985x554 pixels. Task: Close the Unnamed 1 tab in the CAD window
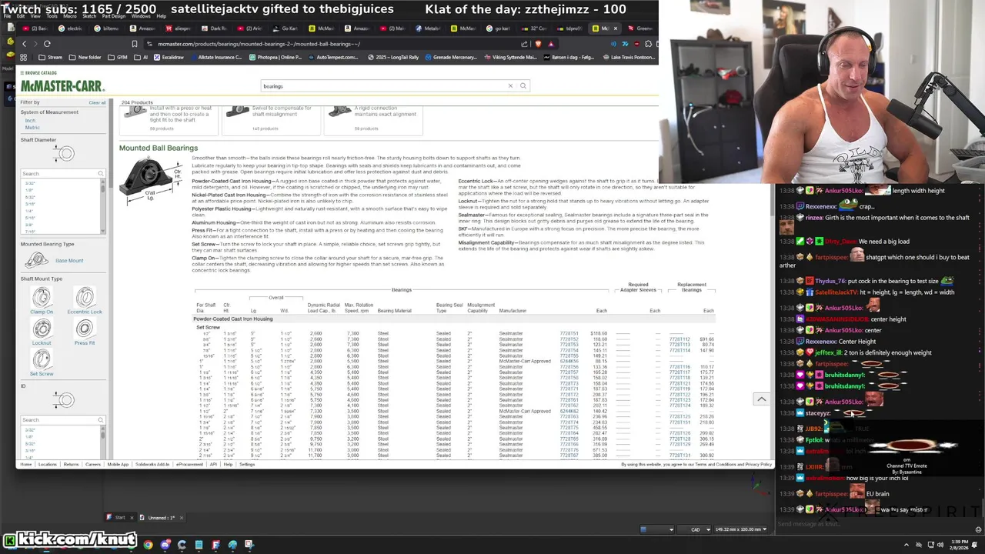click(182, 518)
